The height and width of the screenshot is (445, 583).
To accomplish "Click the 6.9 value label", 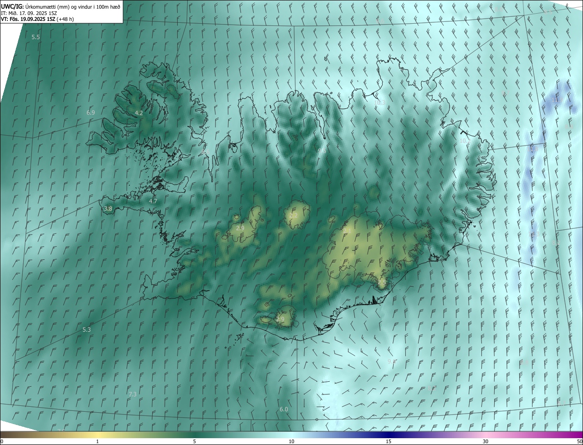I will (x=91, y=112).
